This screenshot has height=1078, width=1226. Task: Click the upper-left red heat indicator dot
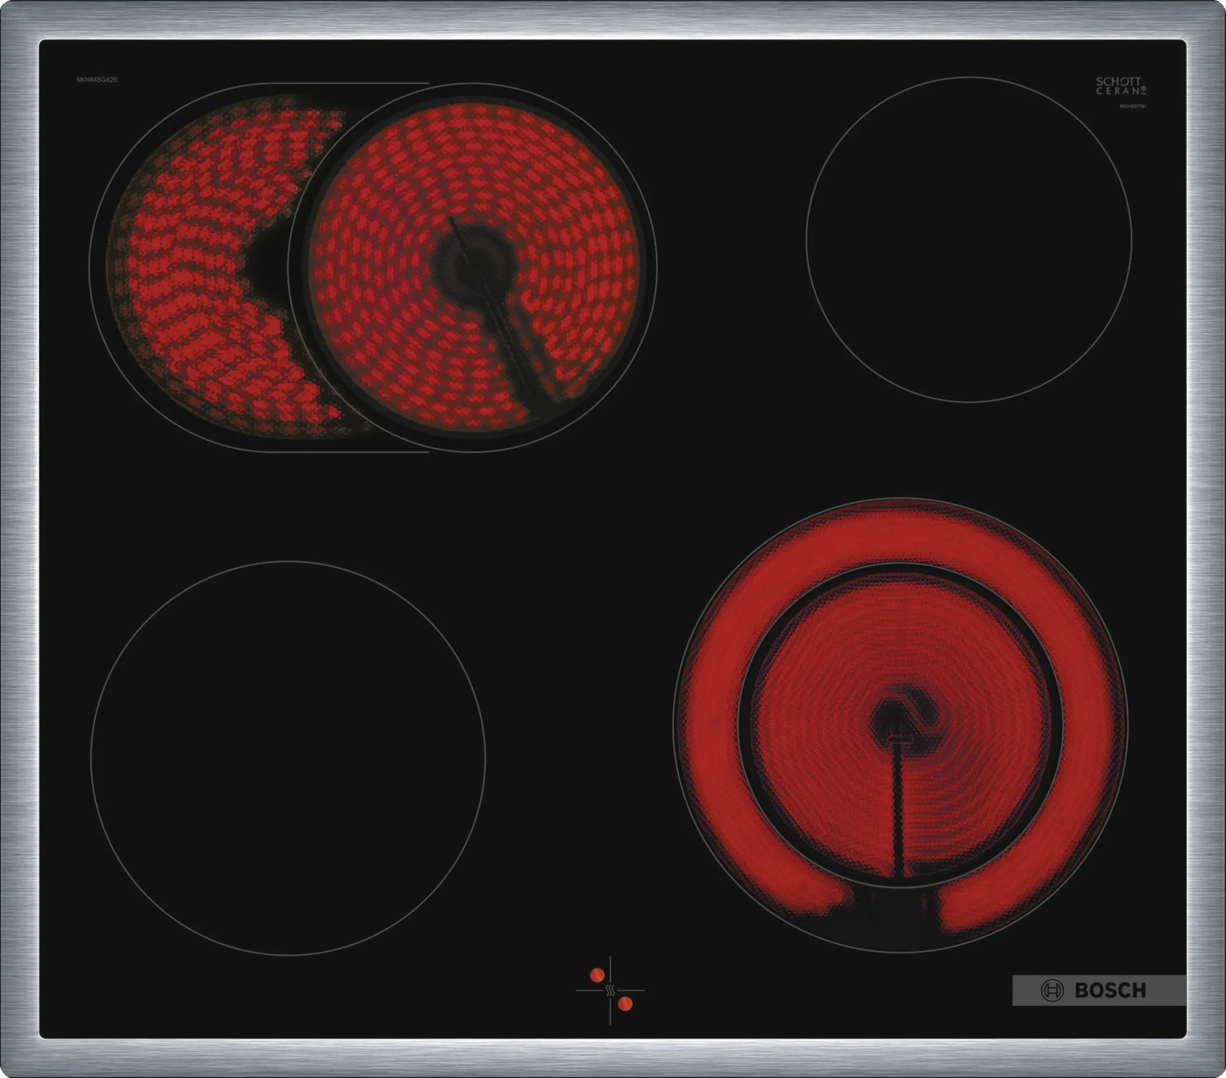597,975
